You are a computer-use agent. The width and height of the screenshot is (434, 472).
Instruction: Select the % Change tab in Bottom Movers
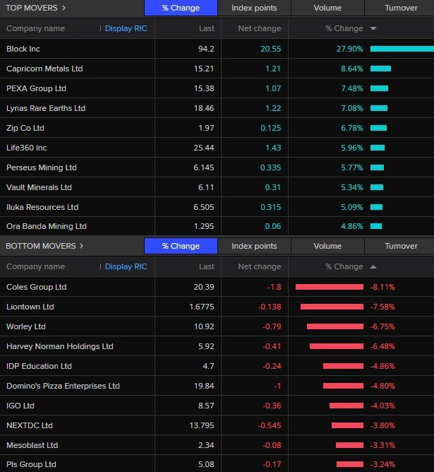point(181,246)
